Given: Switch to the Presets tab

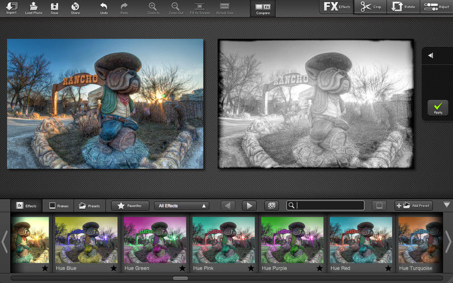Looking at the screenshot, I should point(90,205).
